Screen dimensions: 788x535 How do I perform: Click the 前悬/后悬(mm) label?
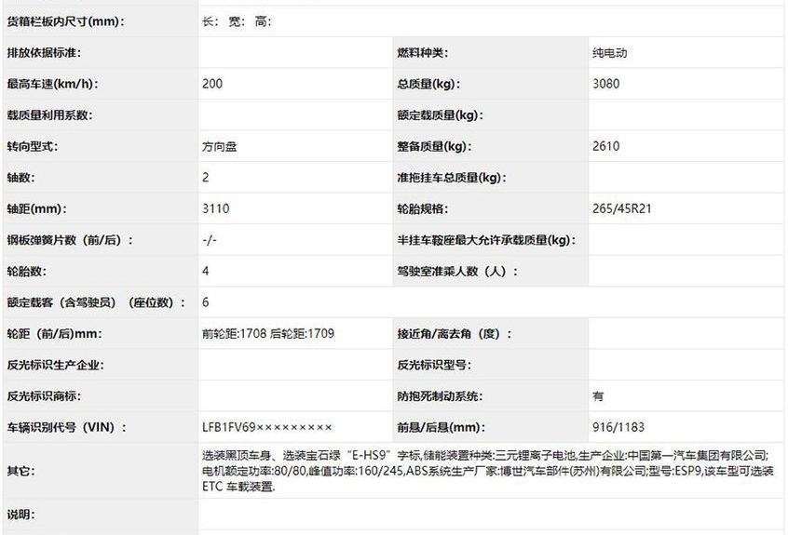tap(442, 427)
